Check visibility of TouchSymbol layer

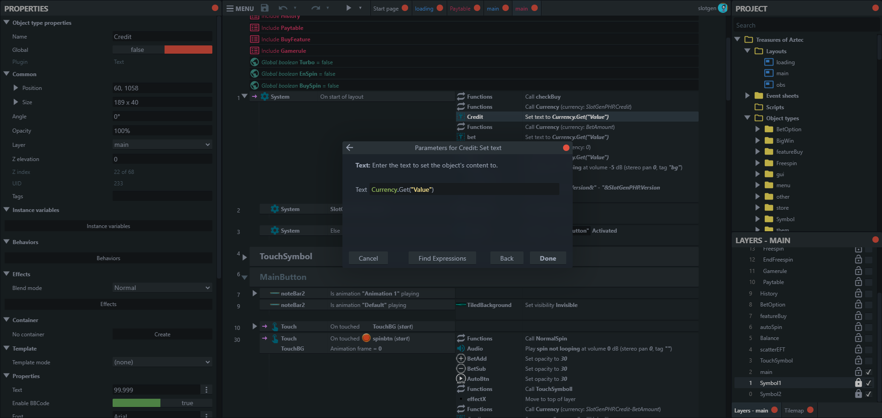pyautogui.click(x=869, y=360)
